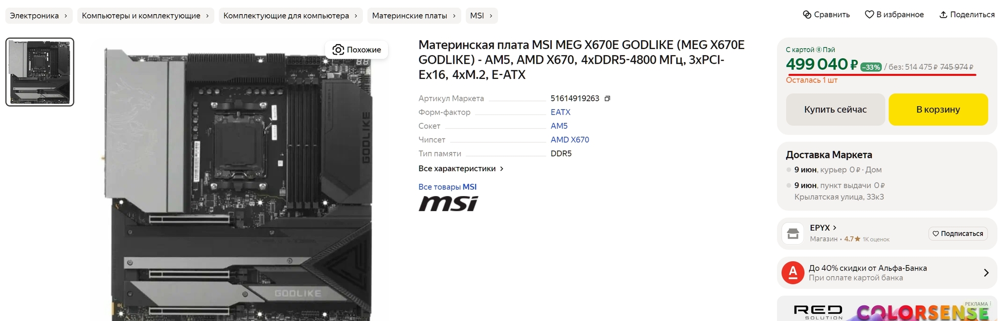Open the Материнские платы breadcrumb category
Image resolution: width=1002 pixels, height=321 pixels.
click(410, 16)
